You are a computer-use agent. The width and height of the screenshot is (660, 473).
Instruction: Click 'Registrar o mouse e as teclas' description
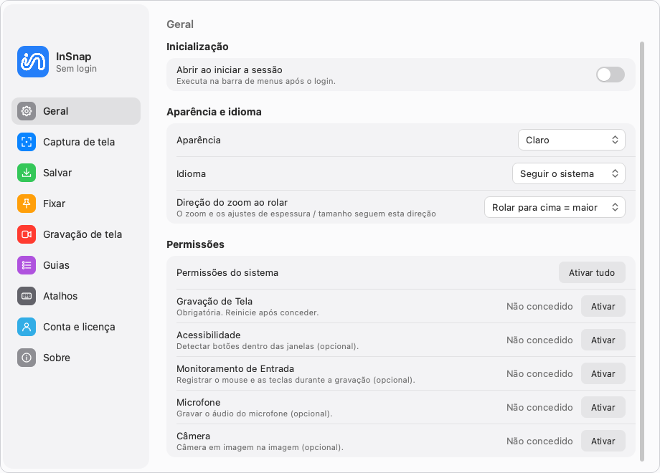pyautogui.click(x=296, y=380)
